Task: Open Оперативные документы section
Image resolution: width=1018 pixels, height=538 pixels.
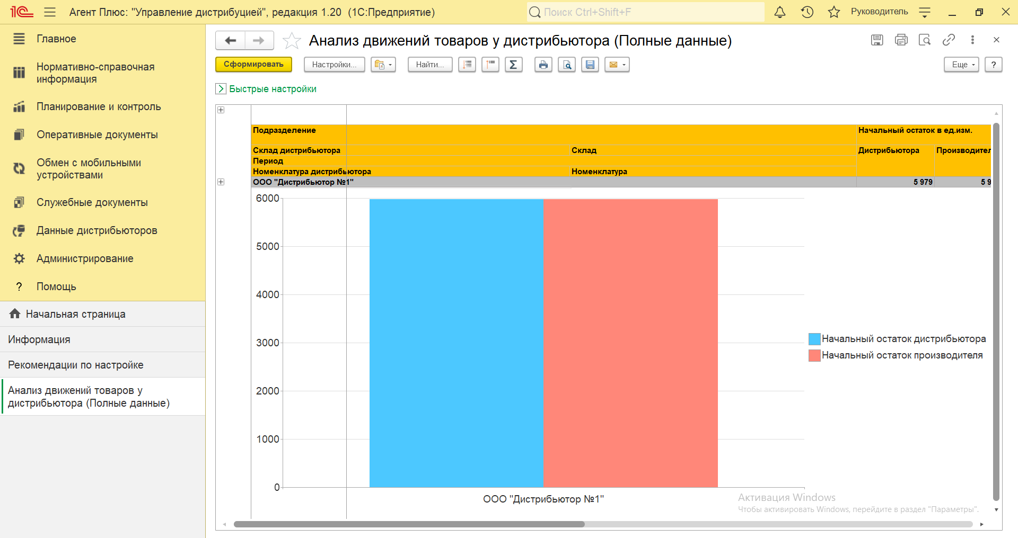Action: (x=102, y=134)
